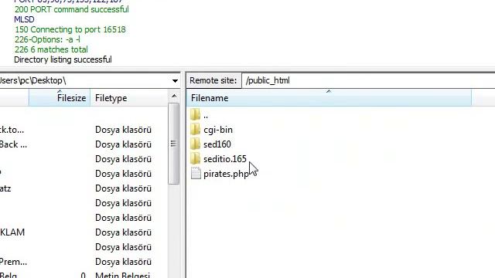The height and width of the screenshot is (278, 495).
Task: Select the sed160 folder icon
Action: (x=196, y=144)
